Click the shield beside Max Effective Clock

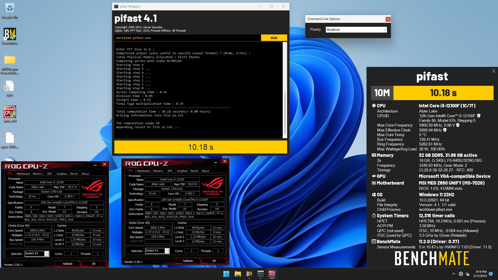pyautogui.click(x=445, y=130)
